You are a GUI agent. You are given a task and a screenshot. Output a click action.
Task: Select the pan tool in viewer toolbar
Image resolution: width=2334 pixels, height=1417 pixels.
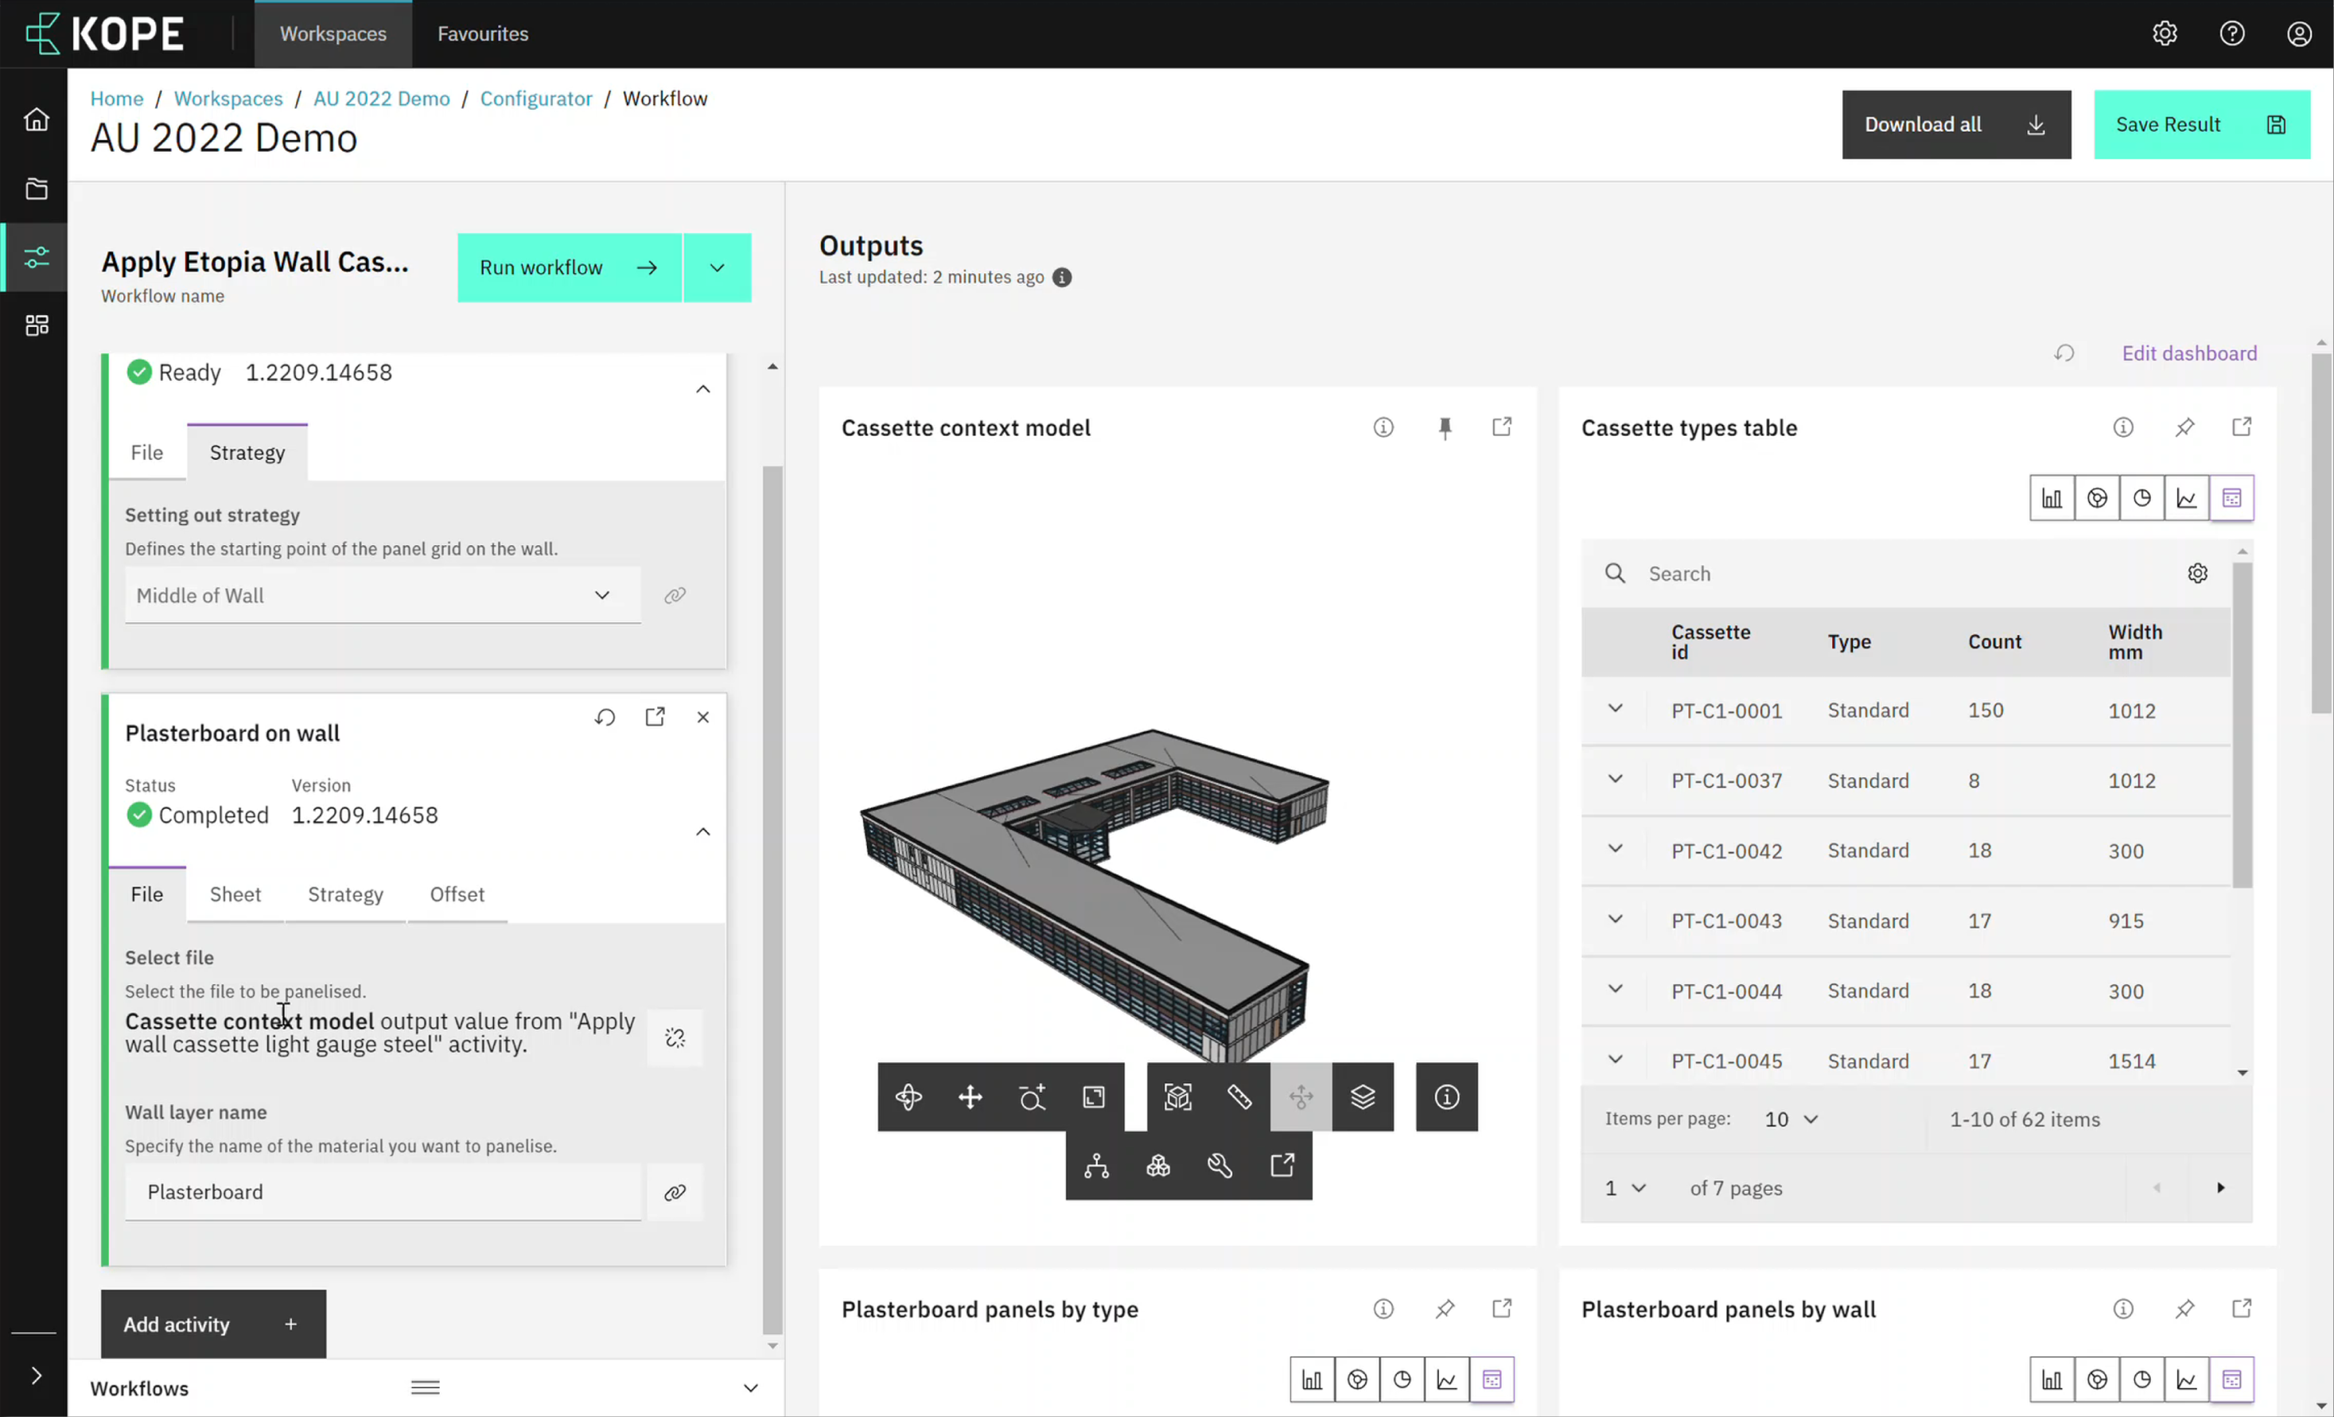(x=970, y=1097)
